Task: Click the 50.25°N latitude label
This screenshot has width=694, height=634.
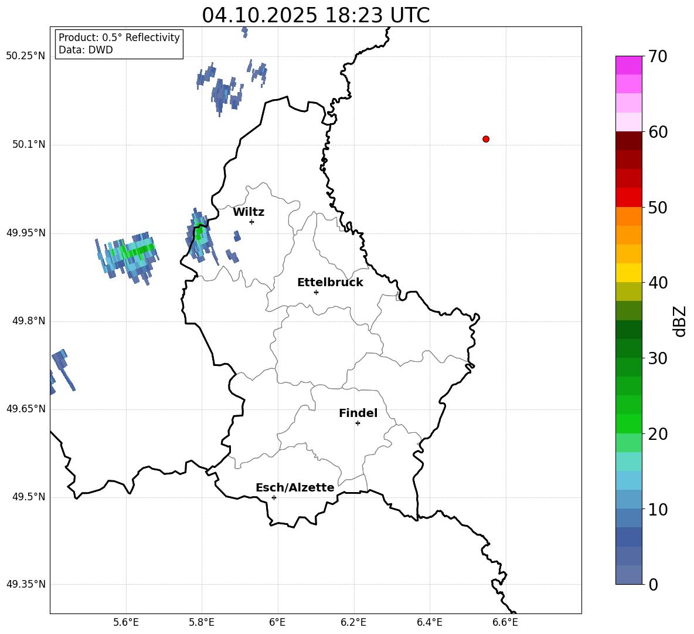Action: pyautogui.click(x=26, y=56)
